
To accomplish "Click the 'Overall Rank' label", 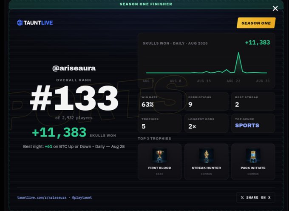I will 74,80.
